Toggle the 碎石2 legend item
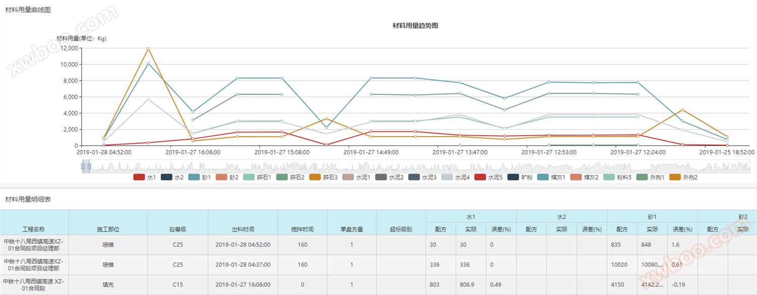The image size is (757, 295). 283,178
